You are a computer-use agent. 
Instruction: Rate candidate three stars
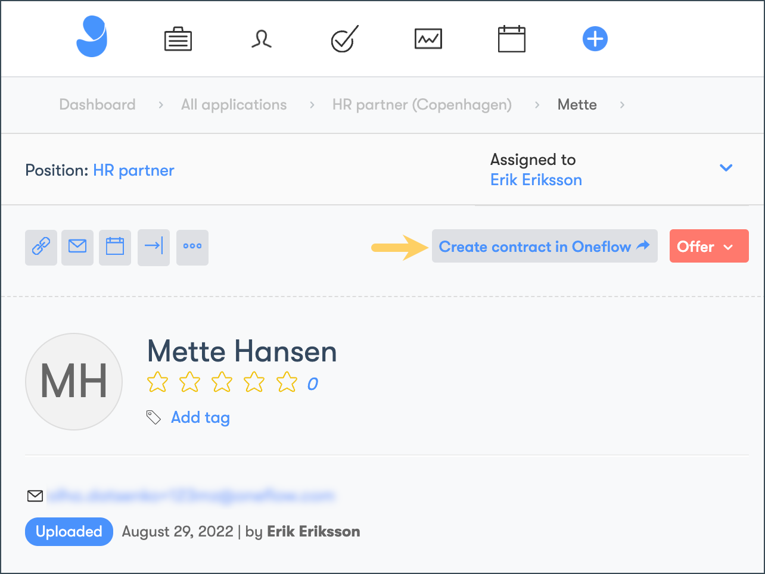click(222, 382)
